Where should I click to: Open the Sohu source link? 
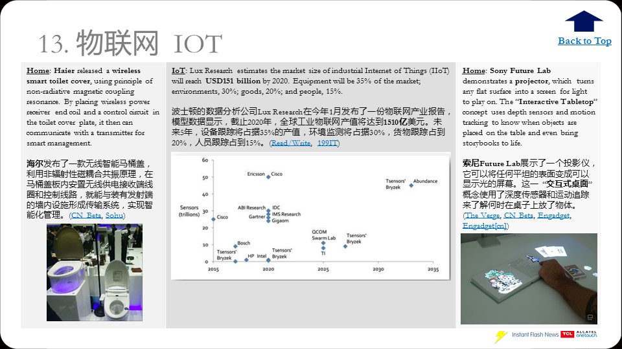114,215
